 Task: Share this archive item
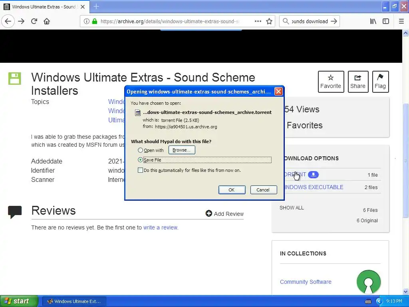click(358, 82)
